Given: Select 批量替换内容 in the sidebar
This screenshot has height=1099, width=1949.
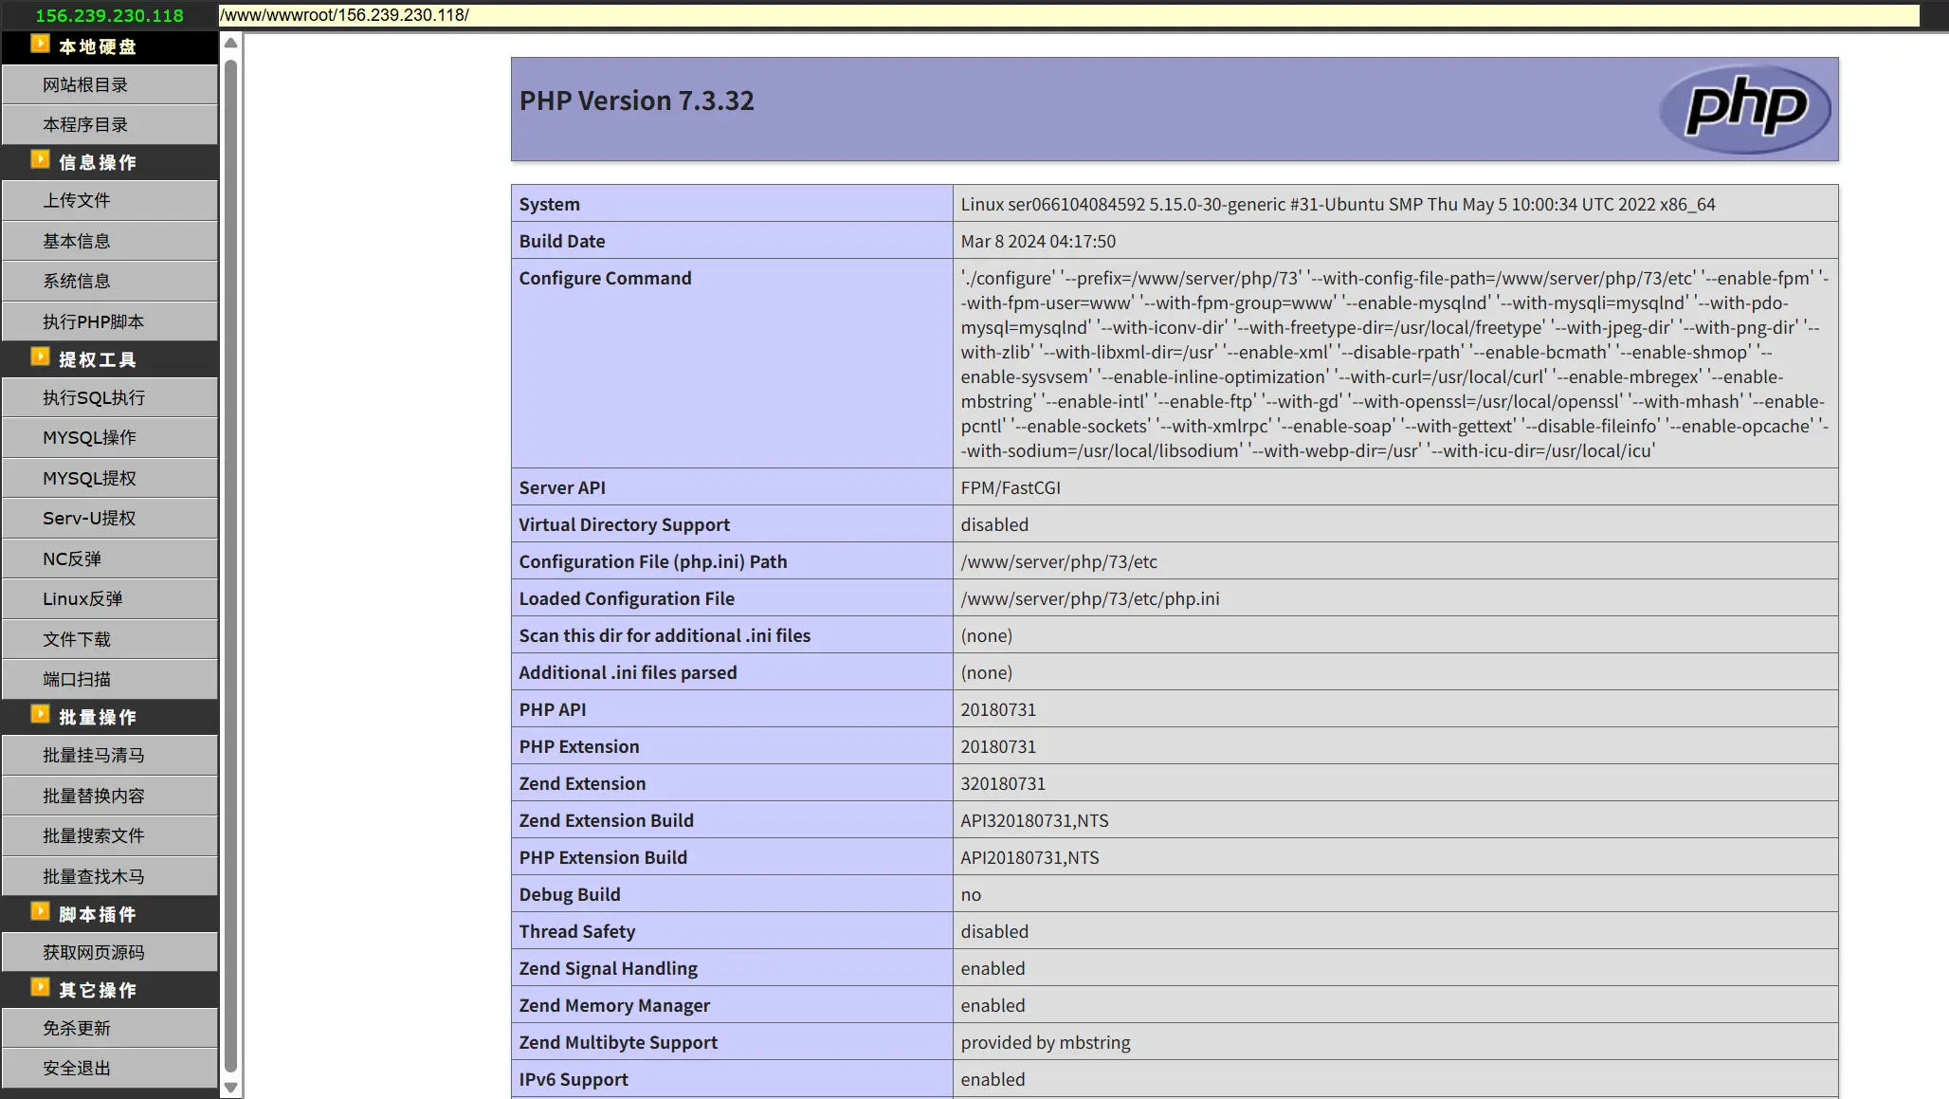Looking at the screenshot, I should tap(110, 797).
